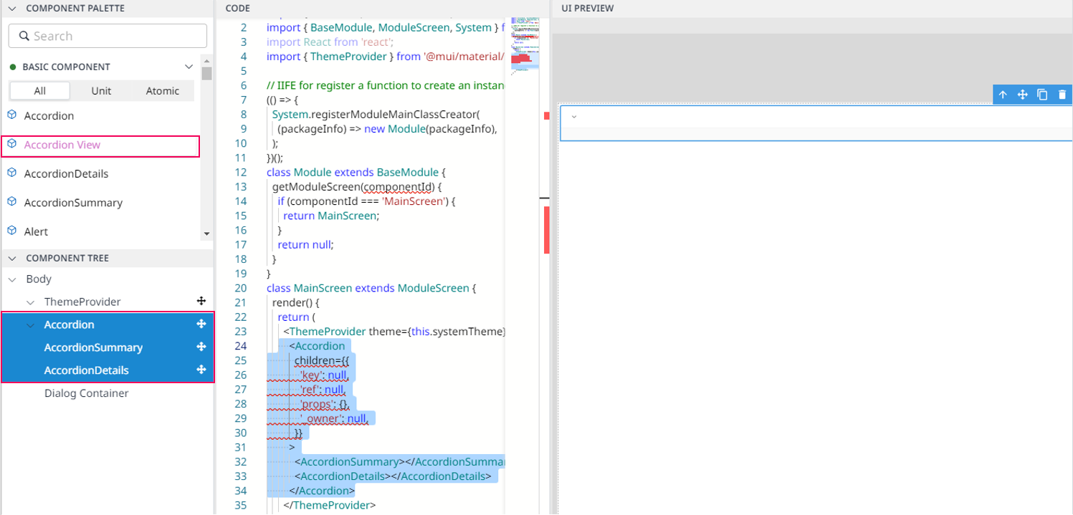This screenshot has width=1073, height=515.
Task: Click line number 24 in code gutter
Action: (240, 346)
